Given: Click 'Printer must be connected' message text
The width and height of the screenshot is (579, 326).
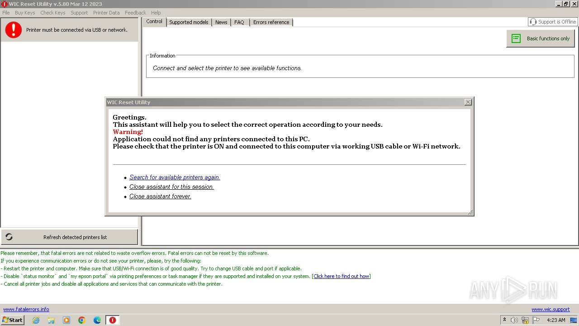Looking at the screenshot, I should click(x=77, y=30).
